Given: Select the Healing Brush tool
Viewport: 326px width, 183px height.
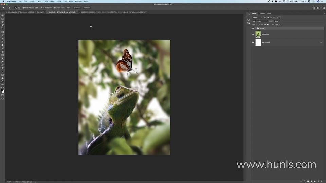Looking at the screenshot, I should [x=2, y=39].
